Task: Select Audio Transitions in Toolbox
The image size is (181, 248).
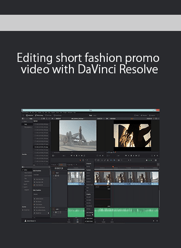Action: tap(28, 176)
